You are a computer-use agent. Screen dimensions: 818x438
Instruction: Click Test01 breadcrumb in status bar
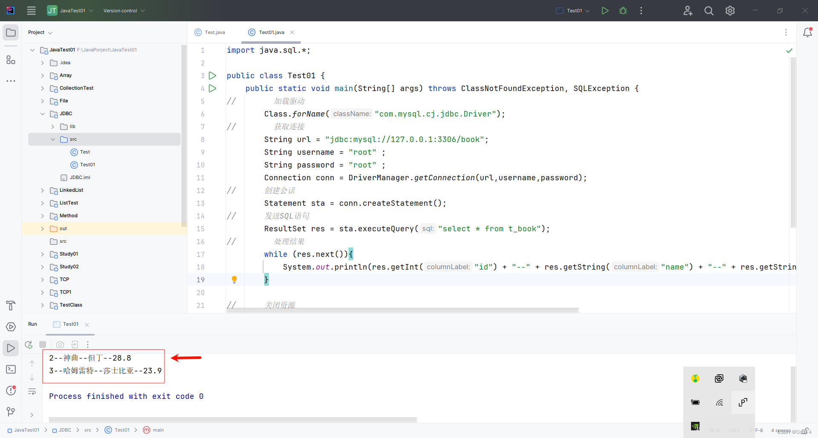click(117, 430)
